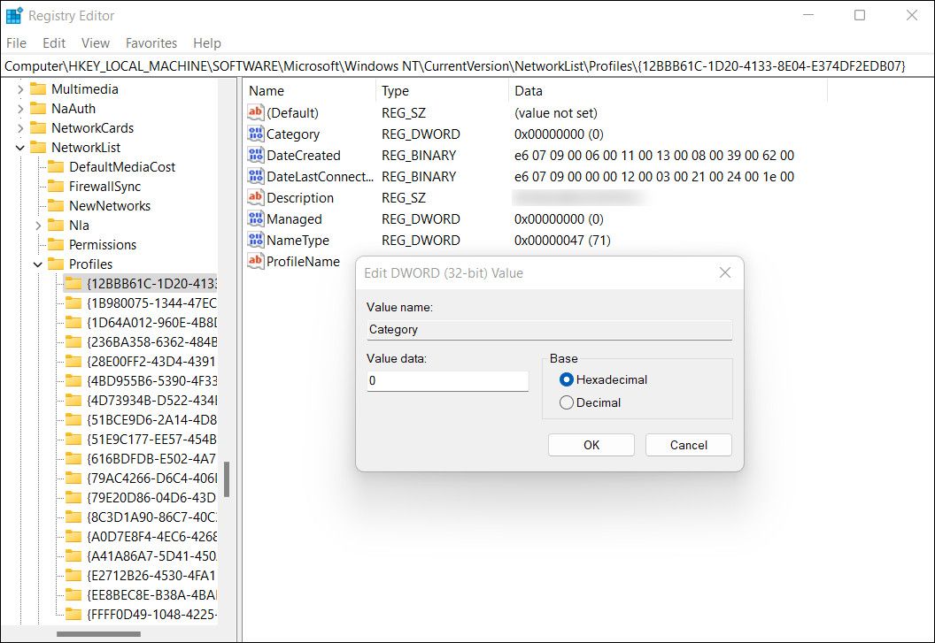Click the NetworkCards folder icon

pos(38,128)
